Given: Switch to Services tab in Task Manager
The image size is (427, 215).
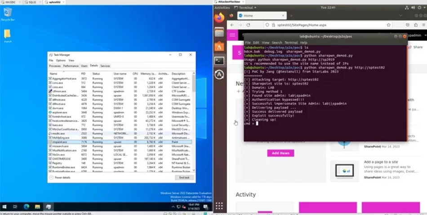Looking at the screenshot, I should click(105, 66).
